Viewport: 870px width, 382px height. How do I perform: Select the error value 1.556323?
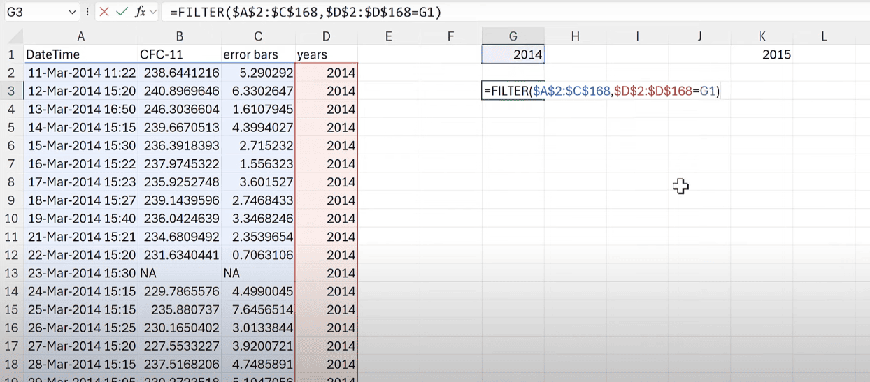click(x=258, y=163)
